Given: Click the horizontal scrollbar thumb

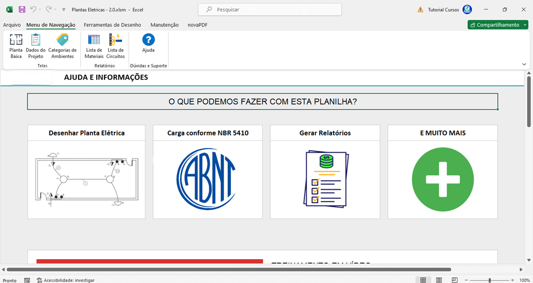Looking at the screenshot, I should pyautogui.click(x=229, y=270).
